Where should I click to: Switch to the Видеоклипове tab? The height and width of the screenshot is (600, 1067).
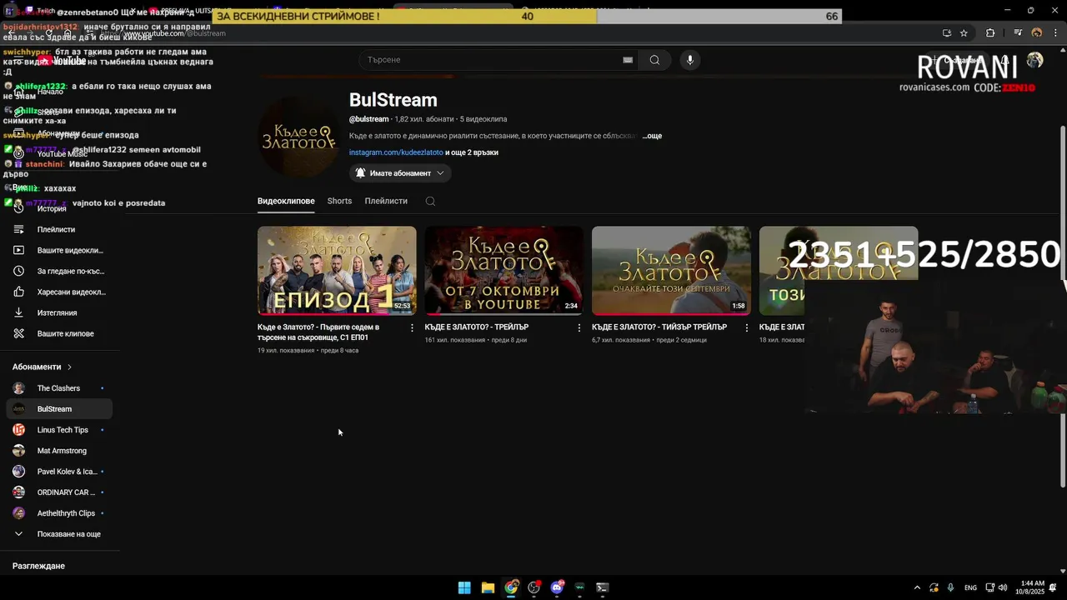(x=286, y=201)
